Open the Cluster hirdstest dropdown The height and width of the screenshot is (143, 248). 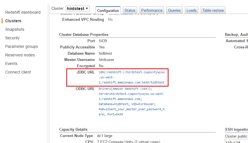pos(77,9)
